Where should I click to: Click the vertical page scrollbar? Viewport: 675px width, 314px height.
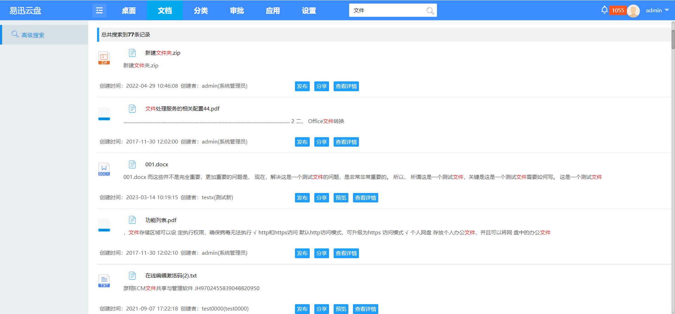click(x=673, y=39)
